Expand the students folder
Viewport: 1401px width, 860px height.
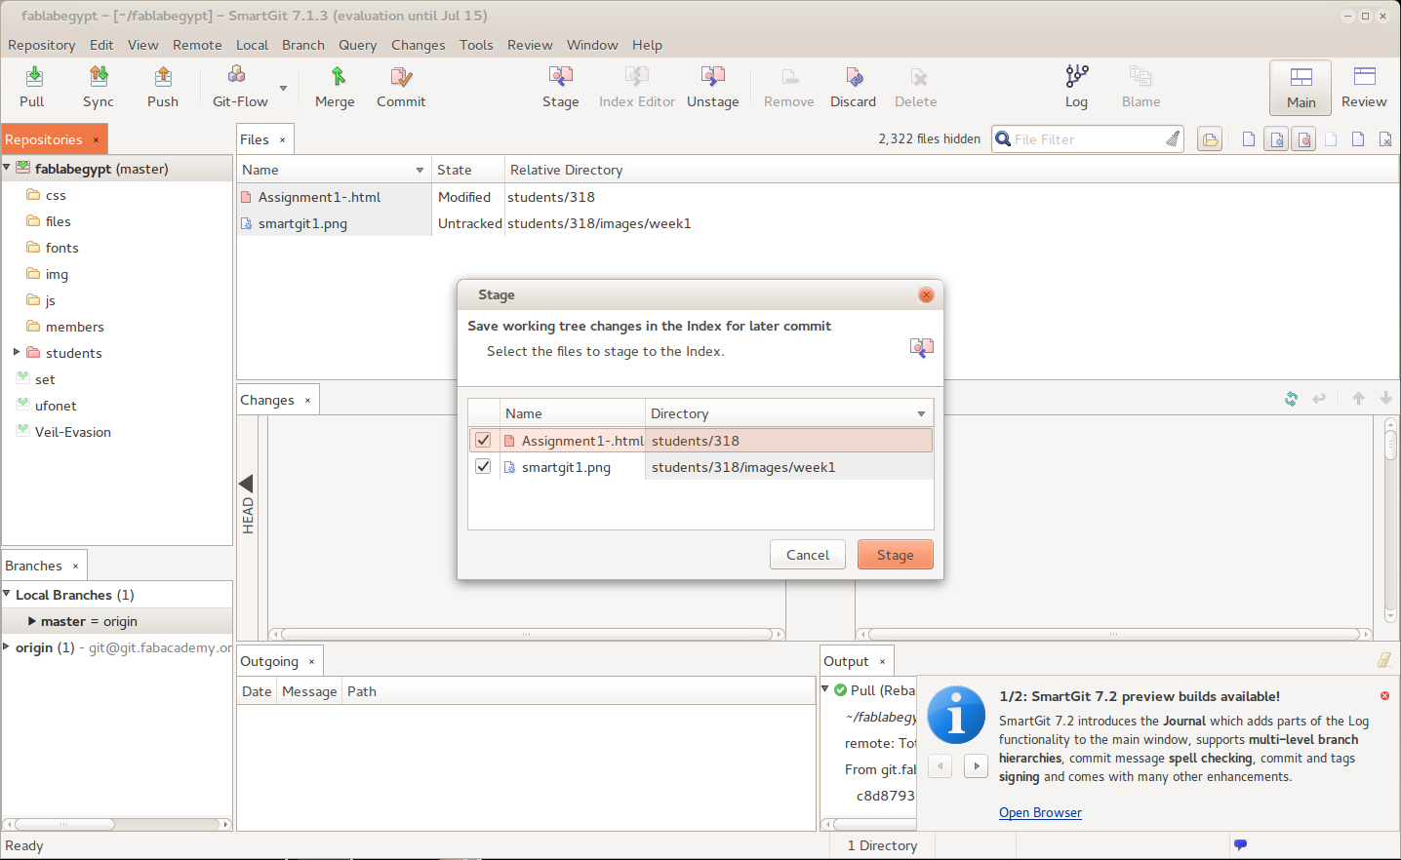click(x=17, y=352)
